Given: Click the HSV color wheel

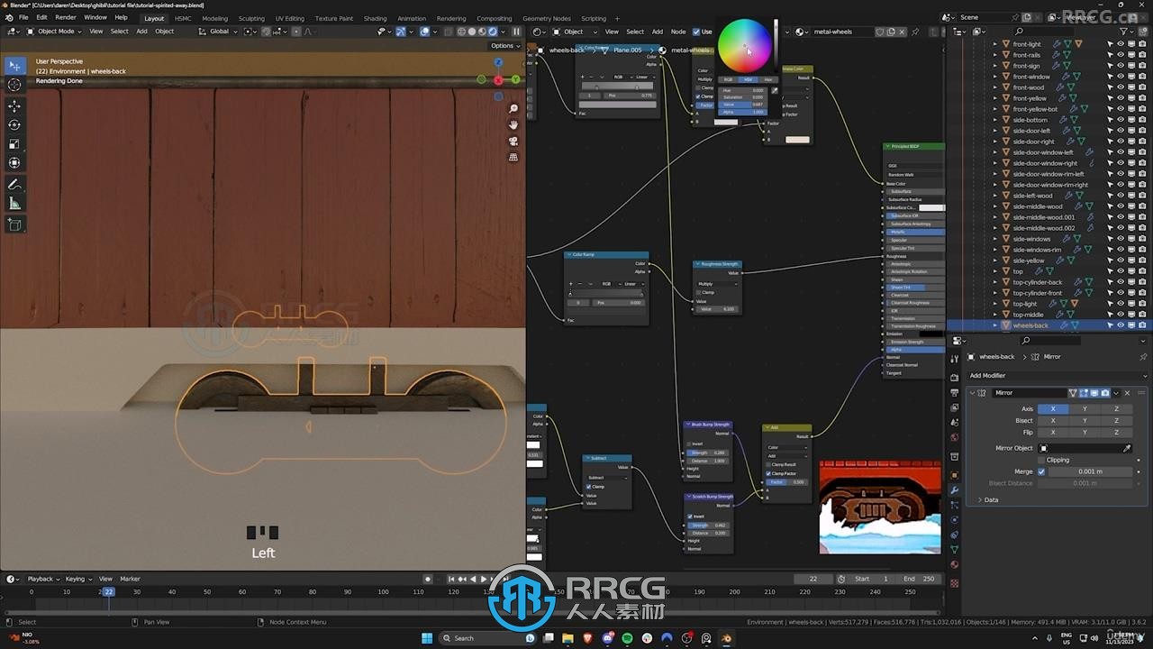Looking at the screenshot, I should (745, 46).
